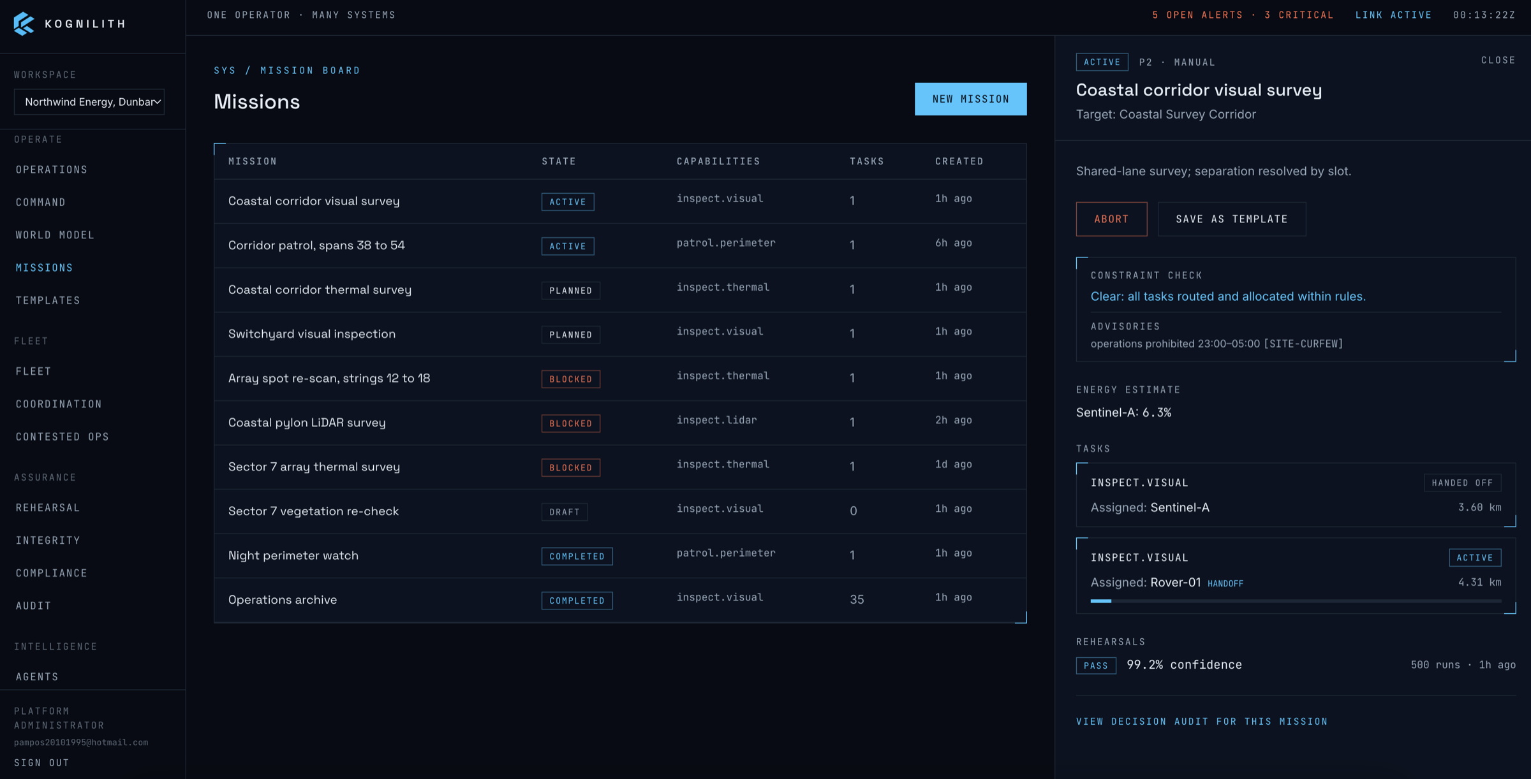Click the open alerts indicator in header

(x=1243, y=15)
